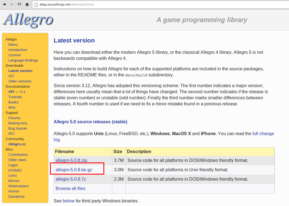Open the Bug tracker link

point(18,128)
